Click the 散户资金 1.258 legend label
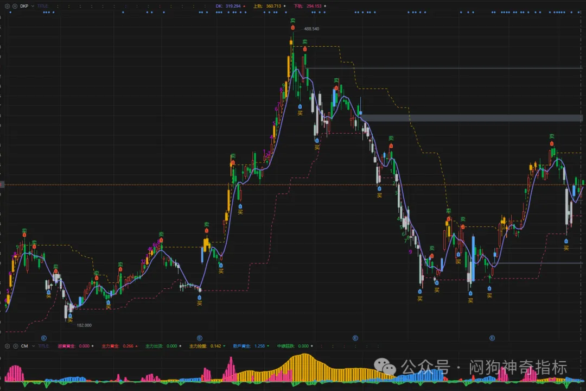586x391 pixels. click(249, 345)
